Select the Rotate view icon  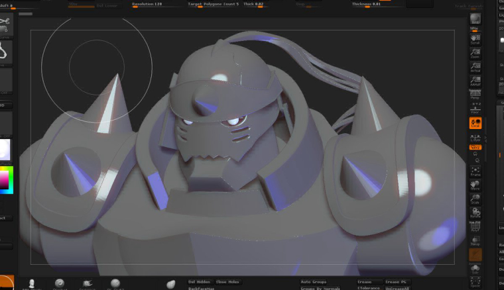pyautogui.click(x=475, y=213)
